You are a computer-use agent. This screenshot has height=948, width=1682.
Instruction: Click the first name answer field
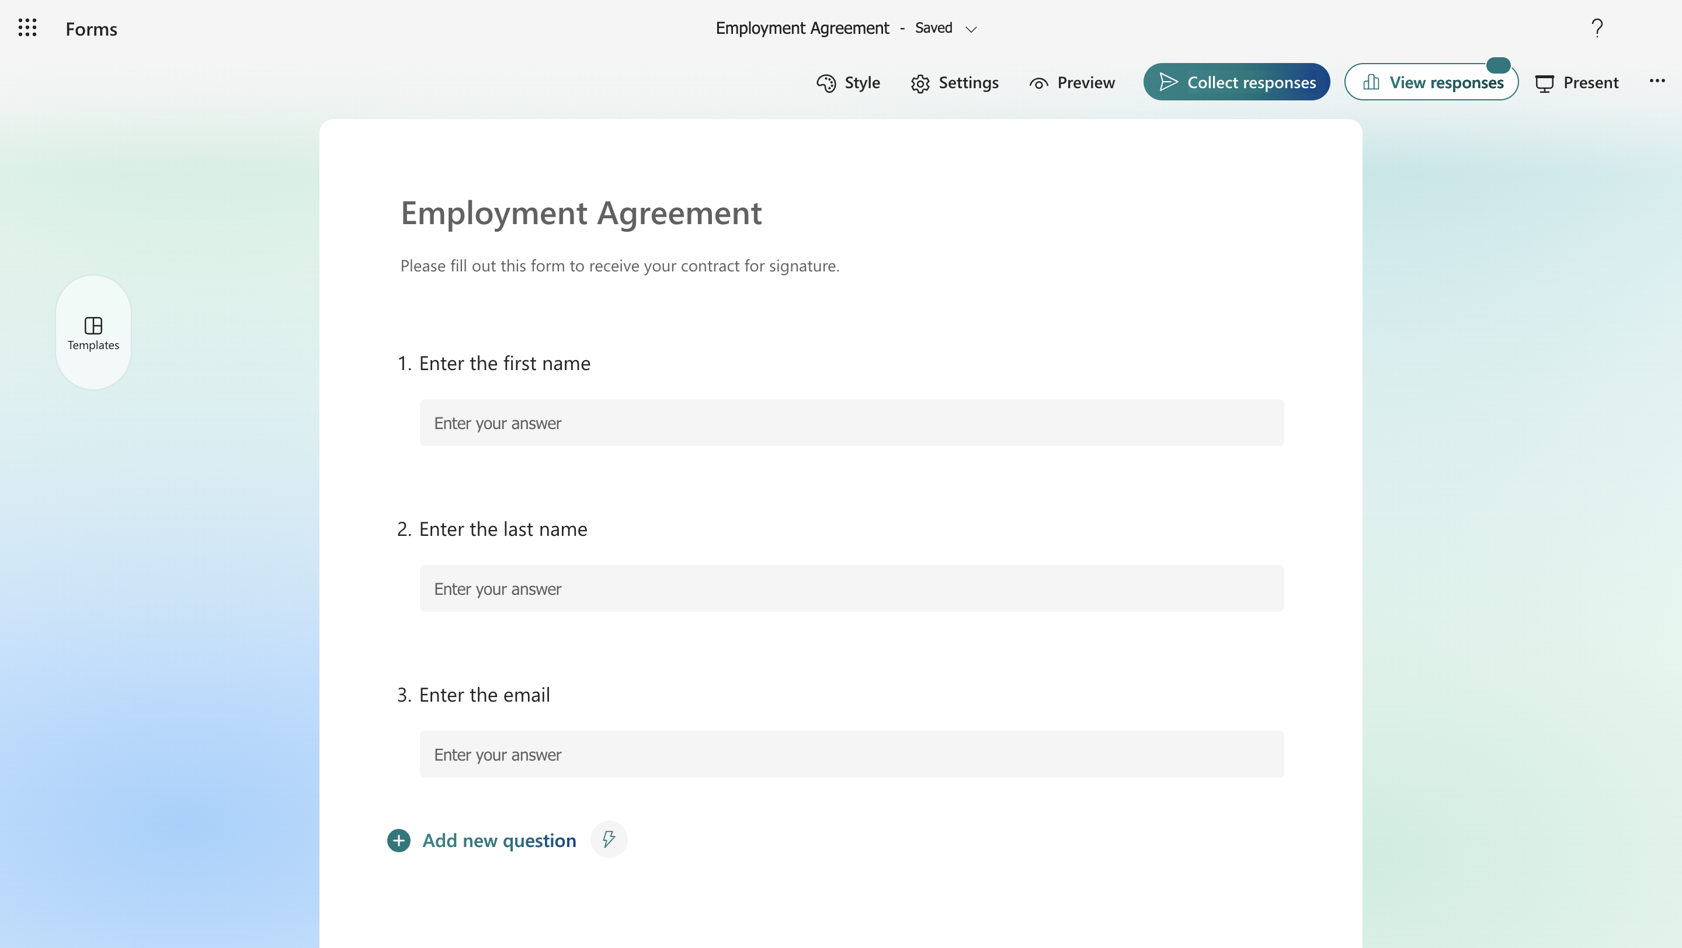coord(852,423)
